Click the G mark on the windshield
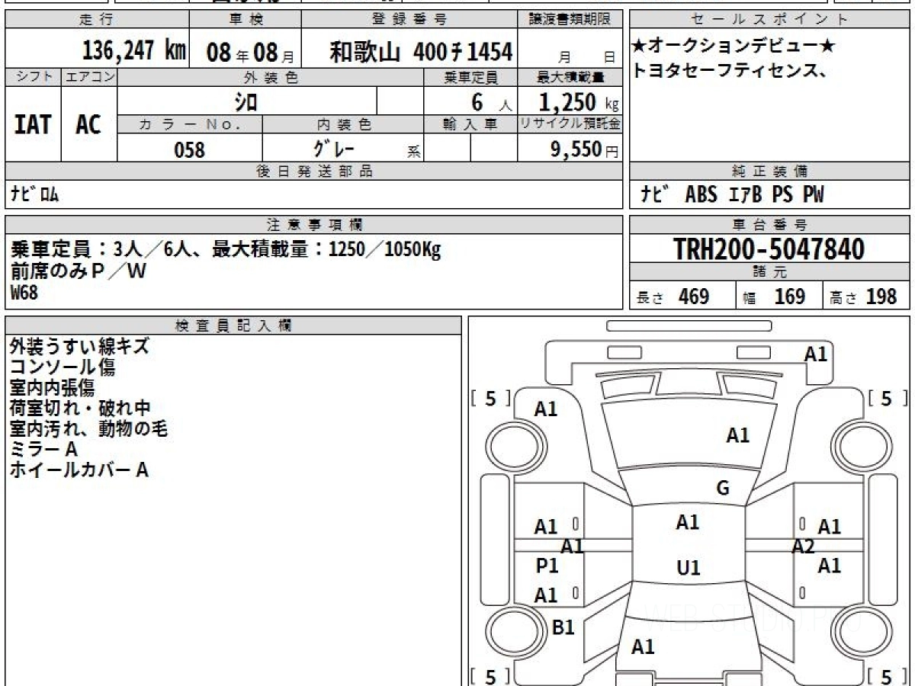Image resolution: width=915 pixels, height=686 pixels. pyautogui.click(x=723, y=489)
